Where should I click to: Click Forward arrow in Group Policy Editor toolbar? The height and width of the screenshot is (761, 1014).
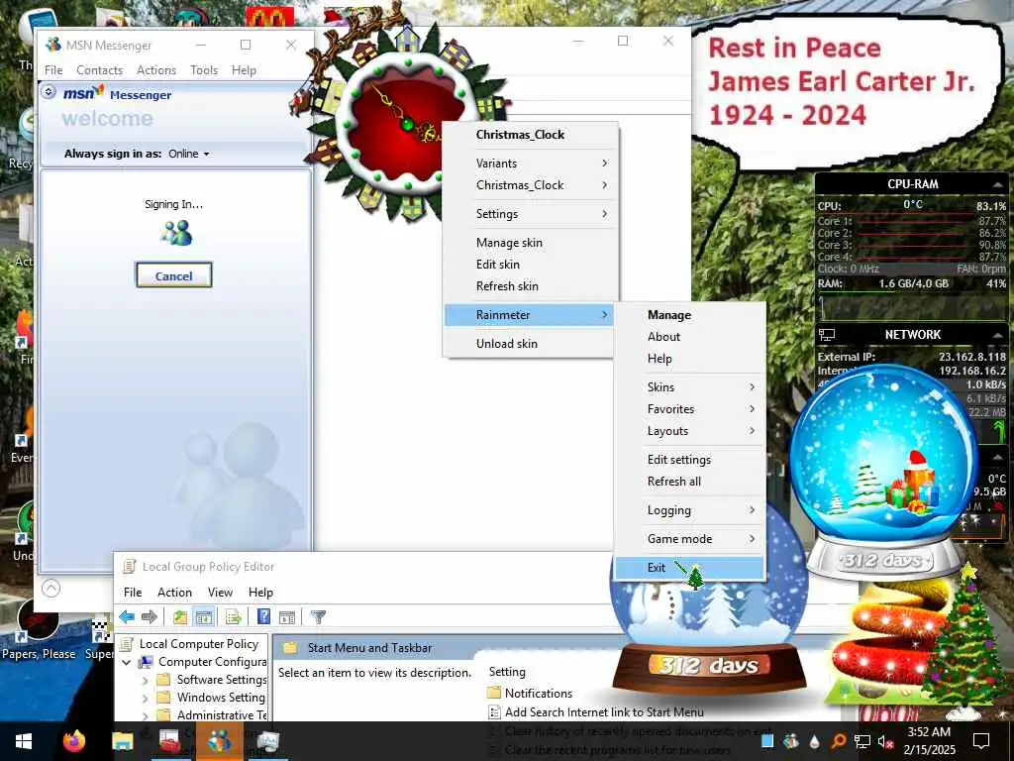(x=150, y=616)
